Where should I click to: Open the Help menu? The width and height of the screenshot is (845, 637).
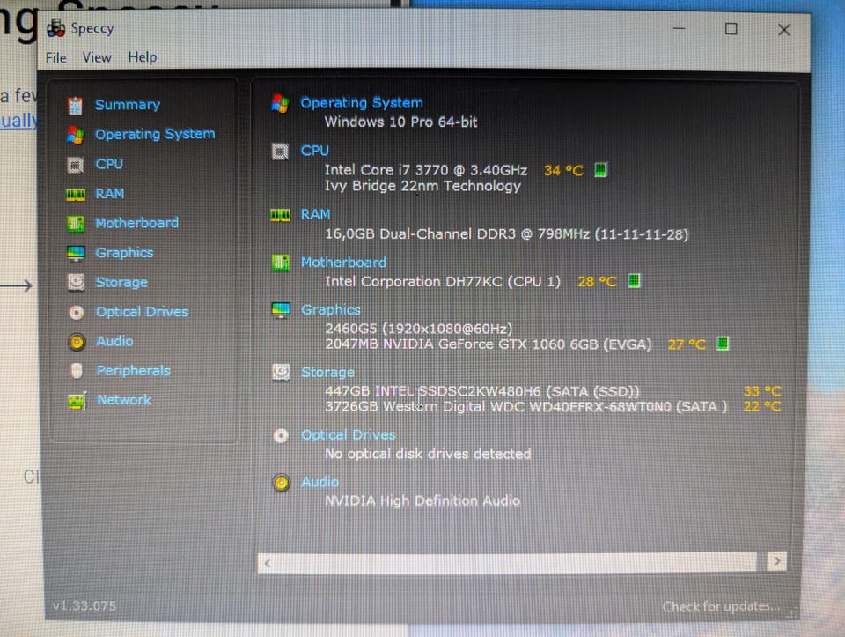(143, 56)
